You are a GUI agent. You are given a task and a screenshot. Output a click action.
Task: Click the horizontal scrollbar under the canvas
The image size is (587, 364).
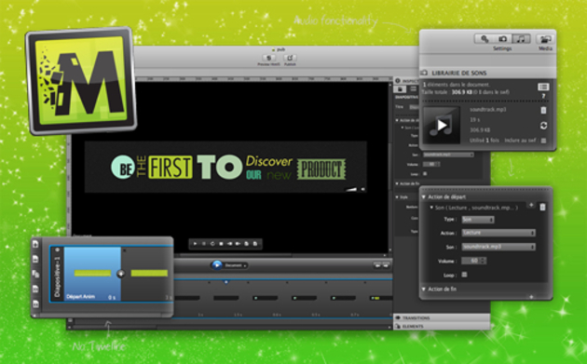(236, 255)
